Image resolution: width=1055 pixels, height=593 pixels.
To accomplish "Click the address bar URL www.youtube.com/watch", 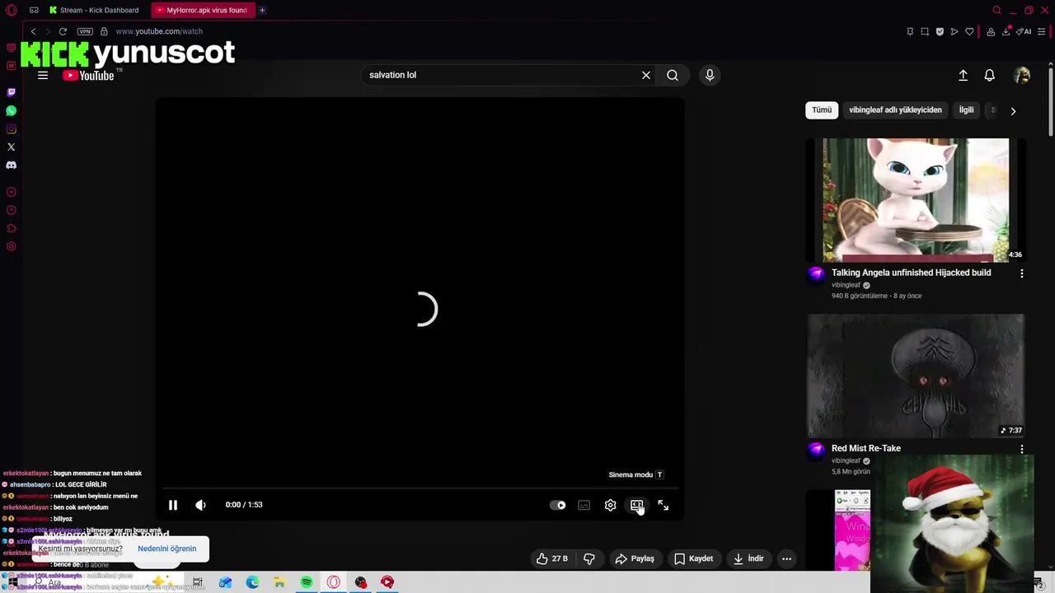I will click(x=159, y=31).
